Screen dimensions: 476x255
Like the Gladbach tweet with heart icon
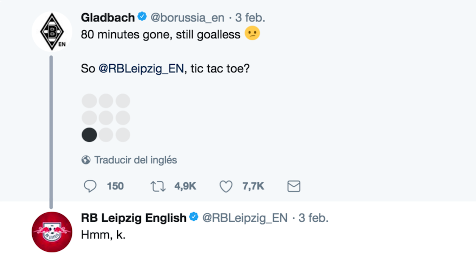tap(226, 186)
